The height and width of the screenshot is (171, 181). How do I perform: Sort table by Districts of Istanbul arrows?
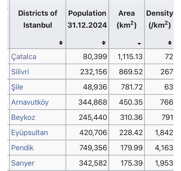[61, 43]
